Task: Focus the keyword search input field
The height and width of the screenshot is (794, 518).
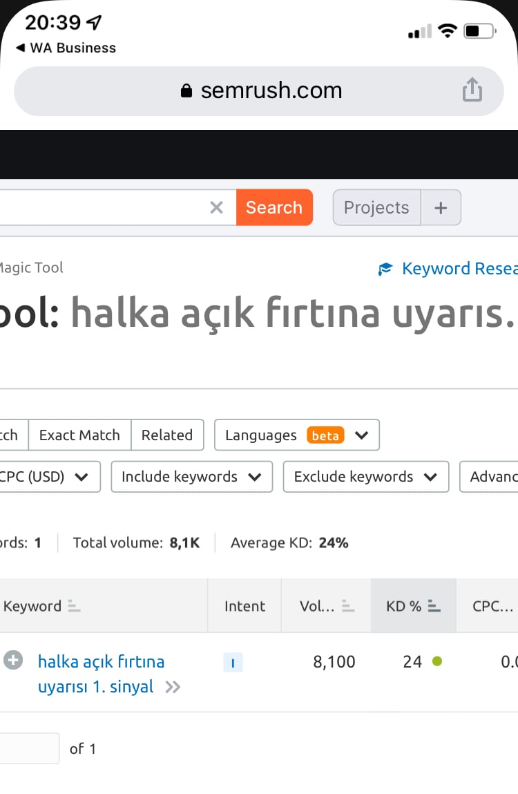Action: [117, 207]
